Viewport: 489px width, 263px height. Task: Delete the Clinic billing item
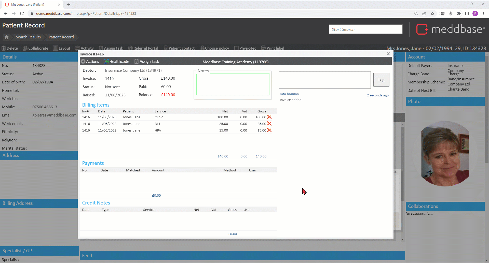[269, 117]
